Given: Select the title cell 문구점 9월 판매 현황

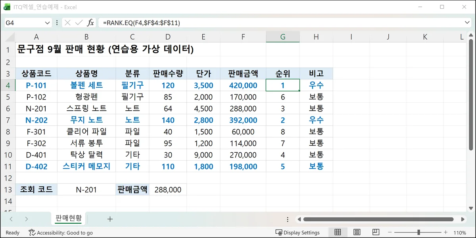Looking at the screenshot, I should 105,50.
